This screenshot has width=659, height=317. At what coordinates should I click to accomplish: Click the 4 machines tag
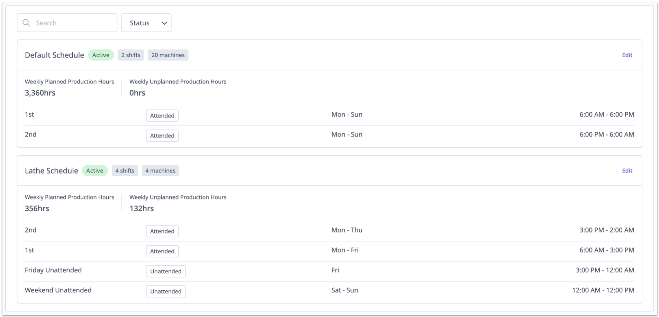[160, 171]
